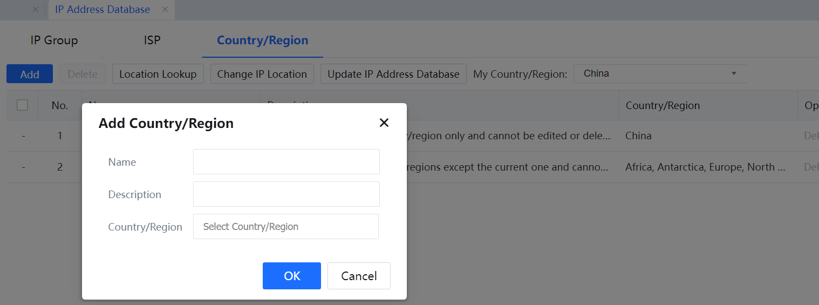Click Change IP Location button

coord(262,74)
